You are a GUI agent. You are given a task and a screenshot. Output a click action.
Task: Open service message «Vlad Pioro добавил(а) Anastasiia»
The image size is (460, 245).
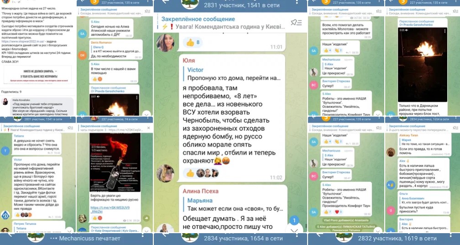pyautogui.click(x=346, y=220)
